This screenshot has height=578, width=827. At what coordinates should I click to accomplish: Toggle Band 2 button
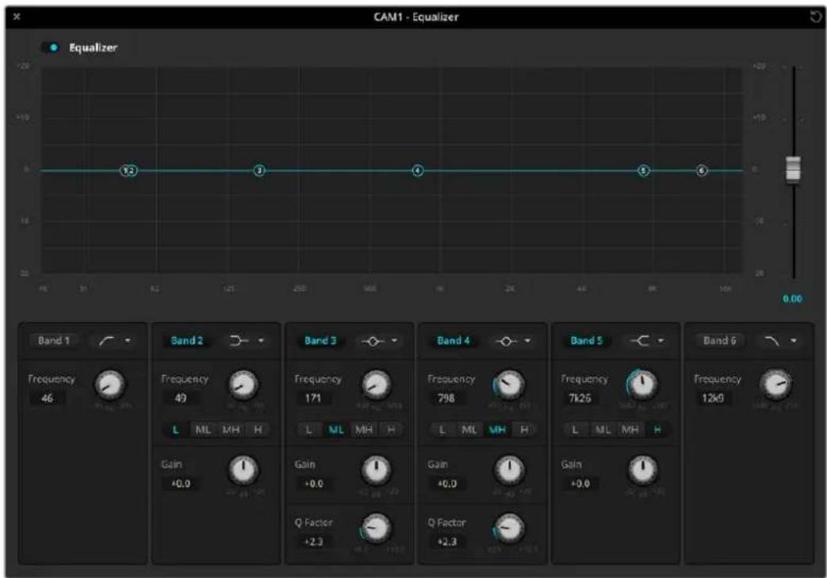coord(186,341)
